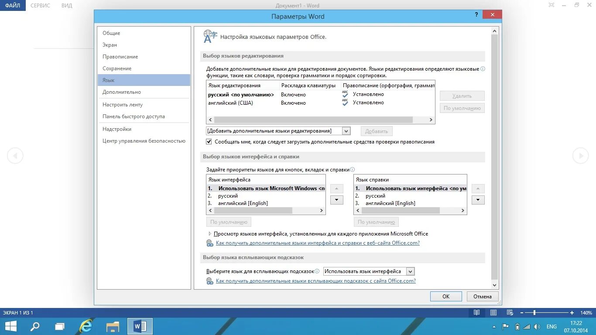Open Task View on the taskbar
The image size is (596, 335).
coord(60,326)
